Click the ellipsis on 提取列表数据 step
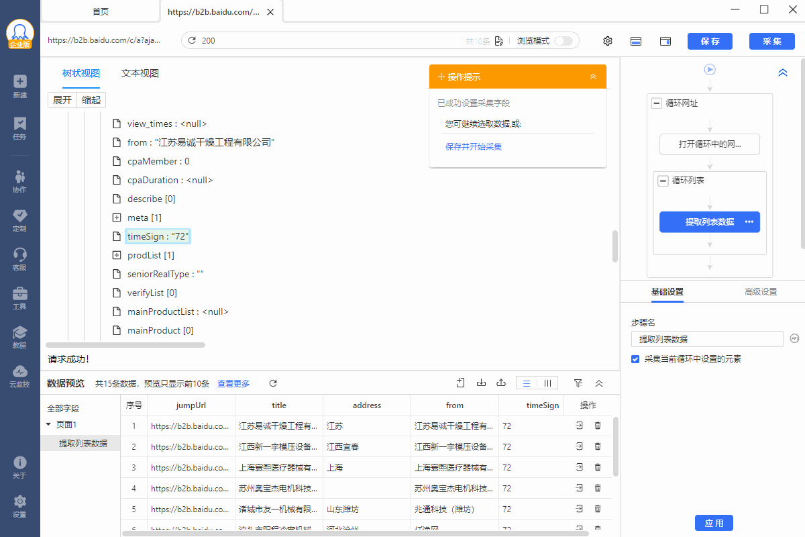Viewport: 805px width, 537px height. point(749,222)
